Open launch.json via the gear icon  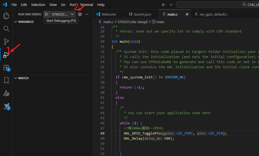(x=80, y=14)
